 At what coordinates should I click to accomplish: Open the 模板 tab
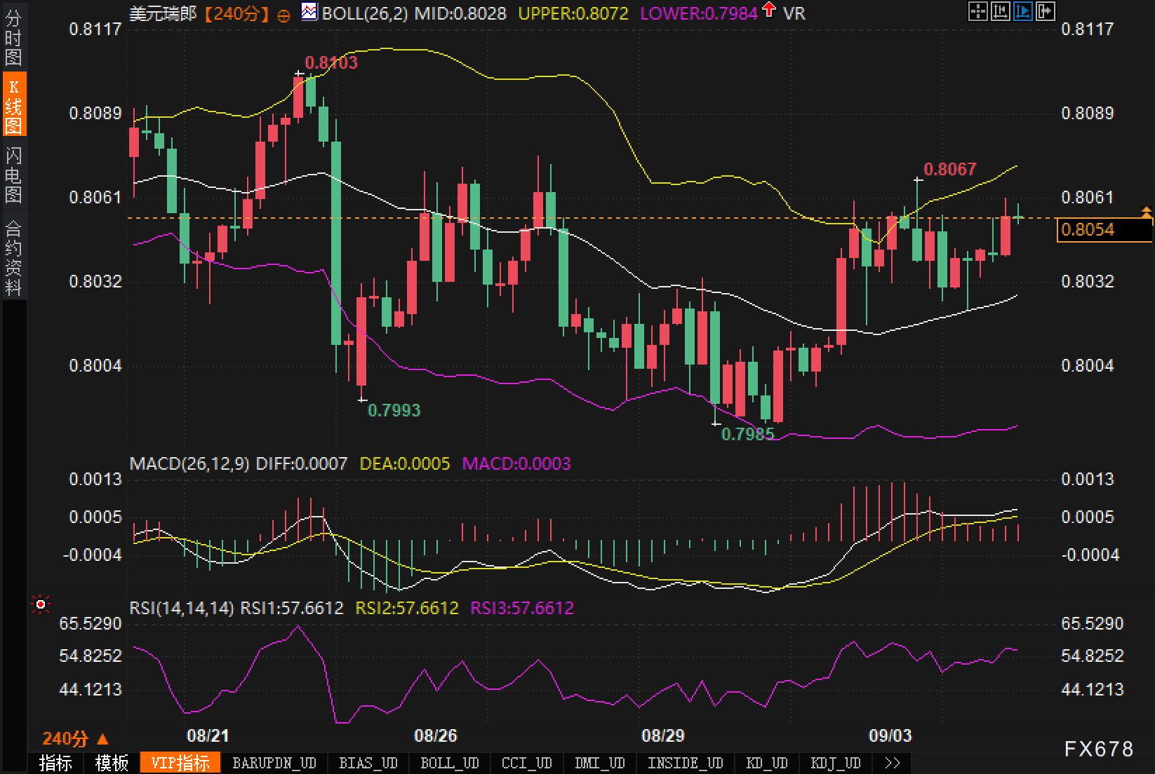[x=112, y=763]
